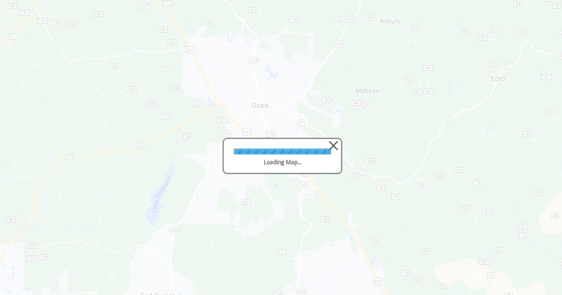Click the route 106 shield marker
The image size is (562, 295).
click(294, 20)
